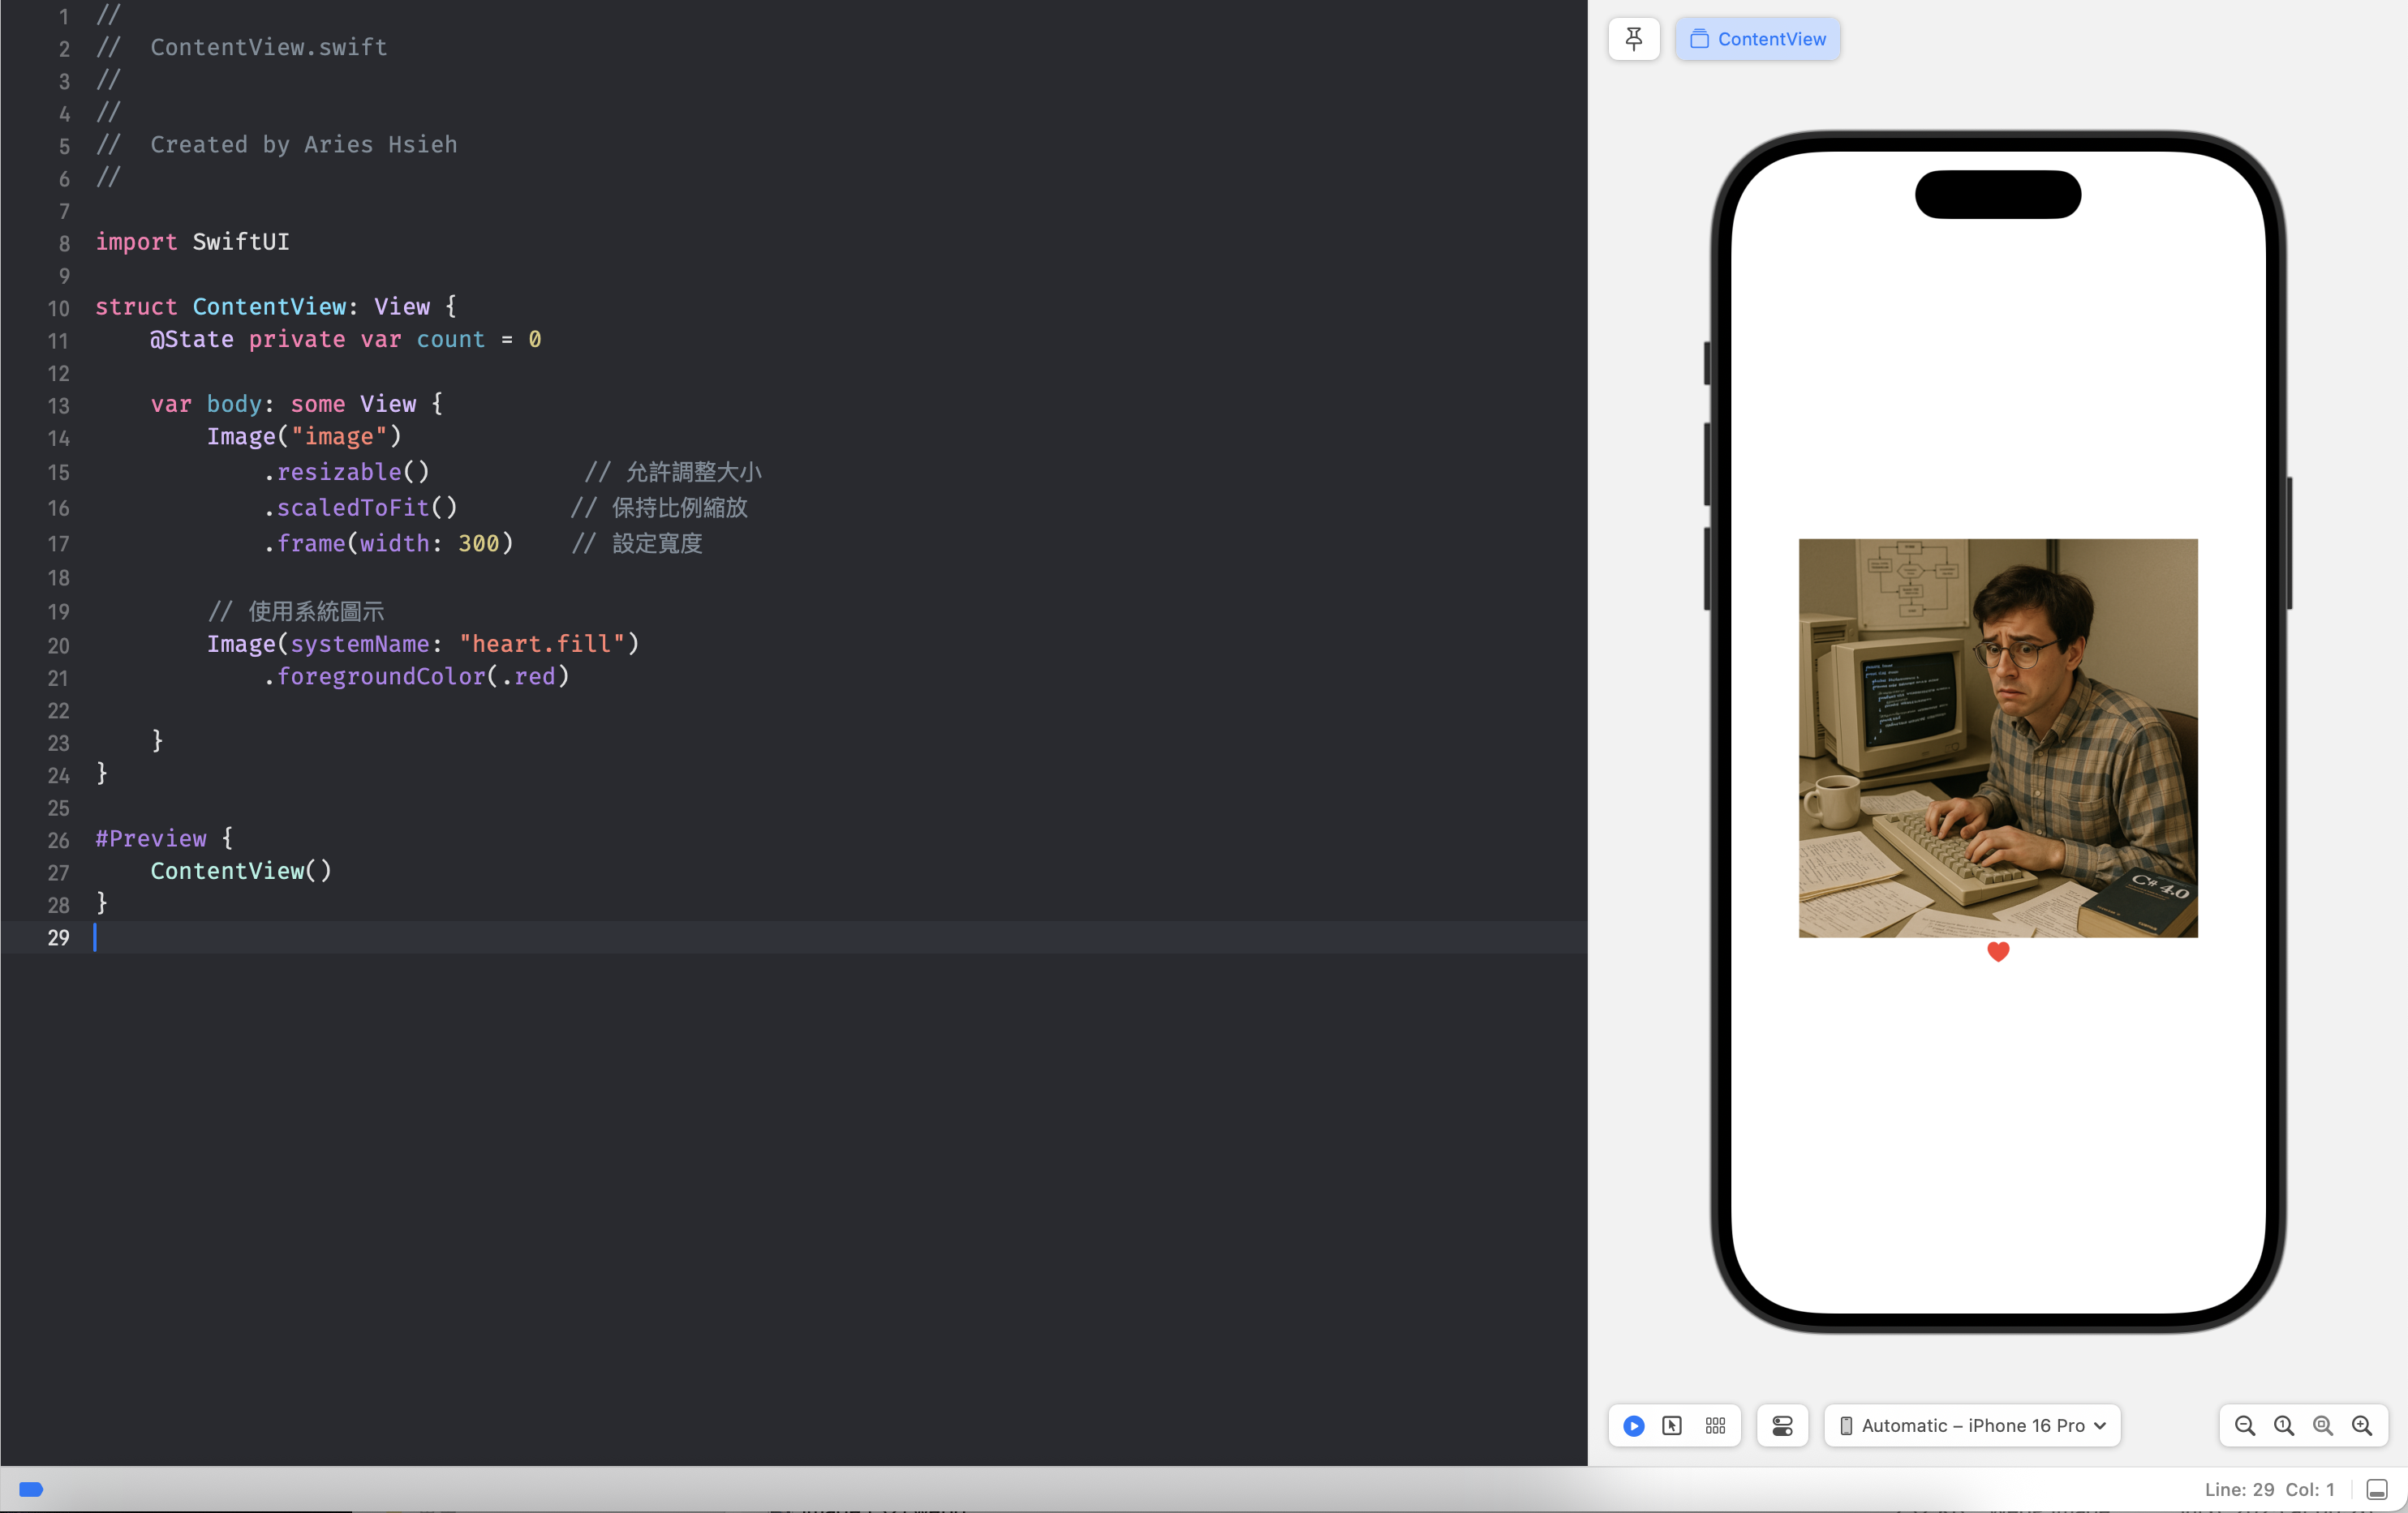Start the Live preview mode

1634,1426
